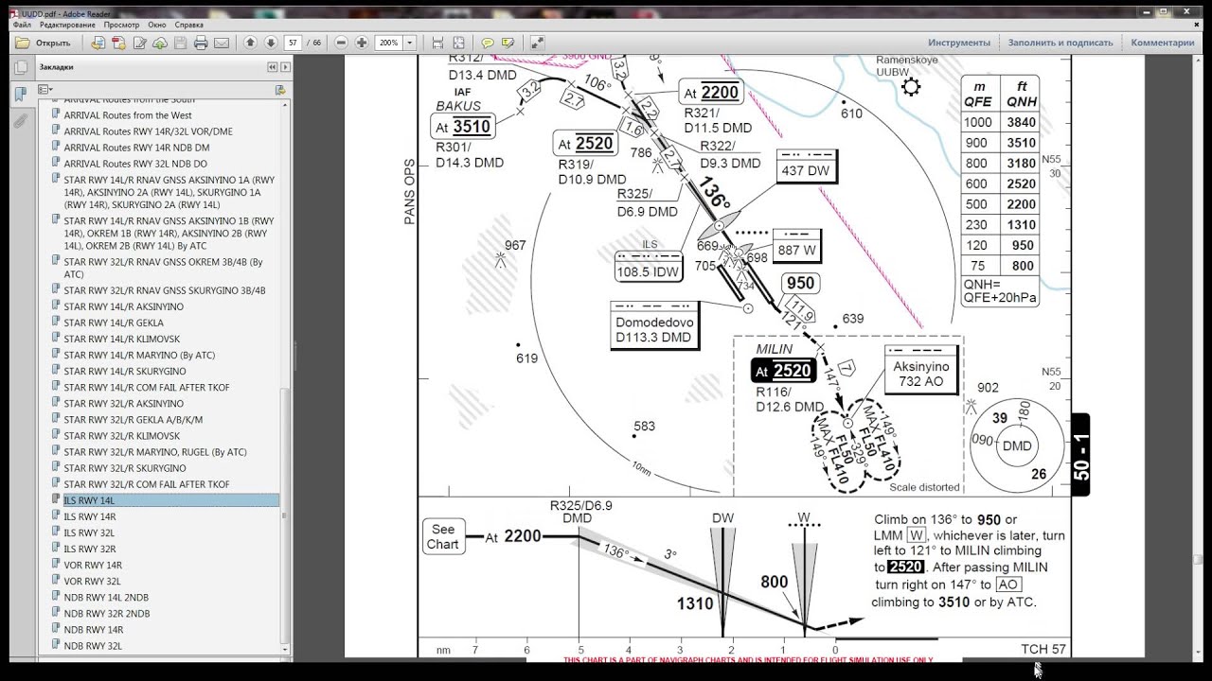The width and height of the screenshot is (1212, 681).
Task: Open the Справка menu
Action: tap(189, 25)
